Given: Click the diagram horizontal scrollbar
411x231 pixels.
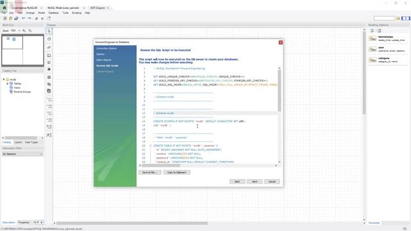Looking at the screenshot, I should point(132,223).
